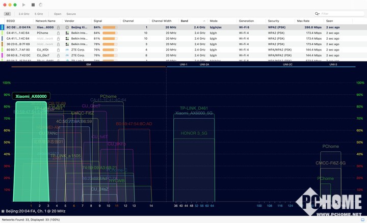Sort the table by BSSID column
This screenshot has height=223, width=367.
pos(11,21)
